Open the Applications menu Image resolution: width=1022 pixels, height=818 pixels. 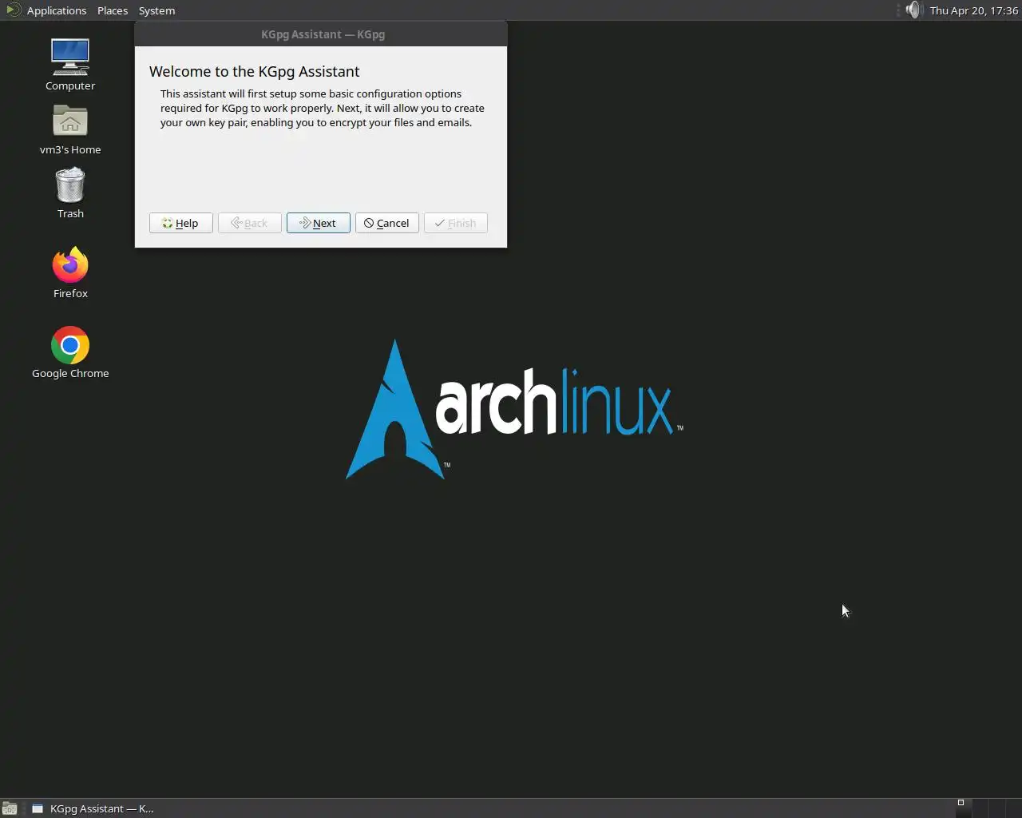pos(56,10)
